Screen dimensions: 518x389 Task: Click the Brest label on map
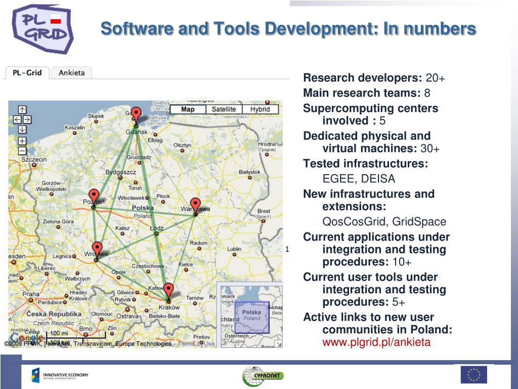click(x=264, y=211)
